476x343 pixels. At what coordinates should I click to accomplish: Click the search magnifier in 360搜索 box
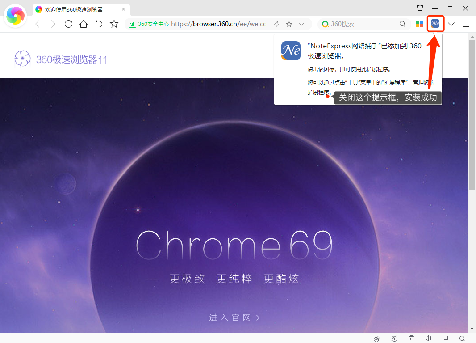coord(402,24)
